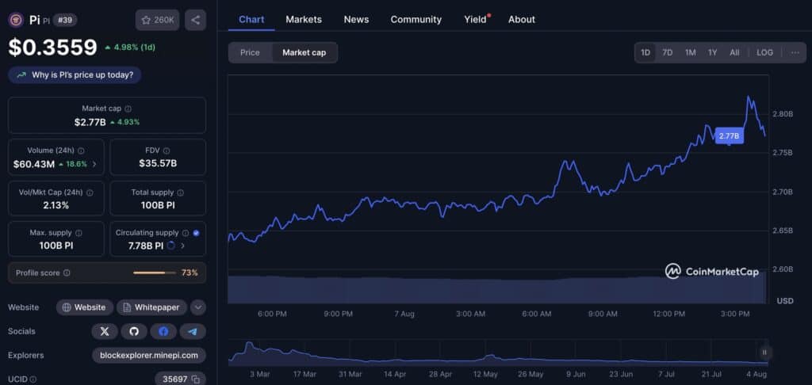Click the 2.13% Vol/Mkt Cap value
Screen dimensions: 812x385
[56, 205]
